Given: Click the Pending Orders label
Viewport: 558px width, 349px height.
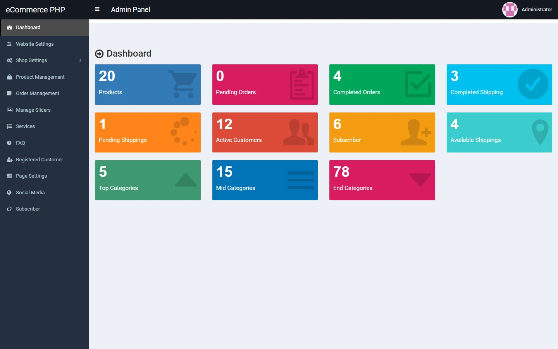Looking at the screenshot, I should [236, 92].
